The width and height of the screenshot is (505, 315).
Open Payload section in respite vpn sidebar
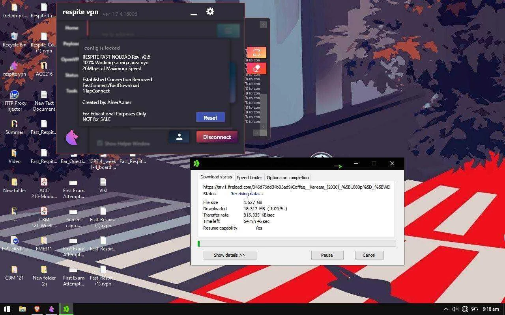(71, 44)
